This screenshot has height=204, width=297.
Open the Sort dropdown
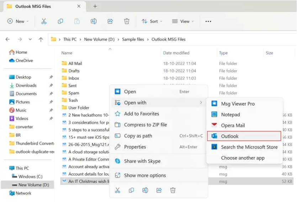coord(152,21)
